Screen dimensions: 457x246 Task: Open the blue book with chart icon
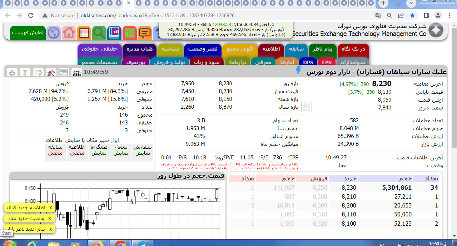point(114,33)
